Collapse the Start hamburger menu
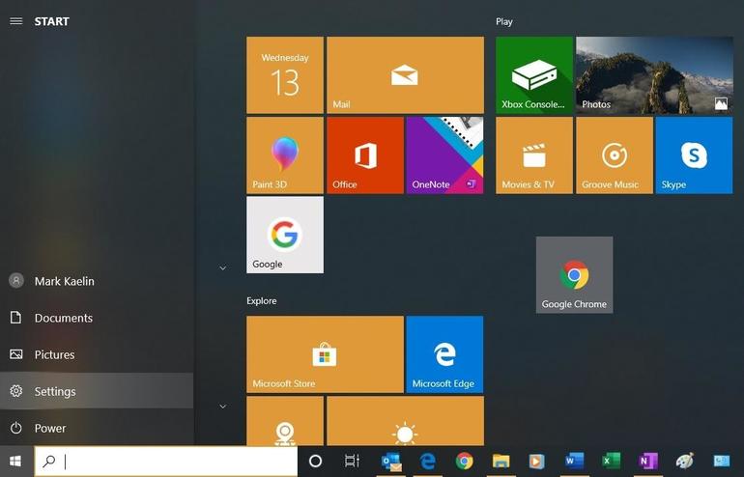744x477 pixels. [15, 21]
